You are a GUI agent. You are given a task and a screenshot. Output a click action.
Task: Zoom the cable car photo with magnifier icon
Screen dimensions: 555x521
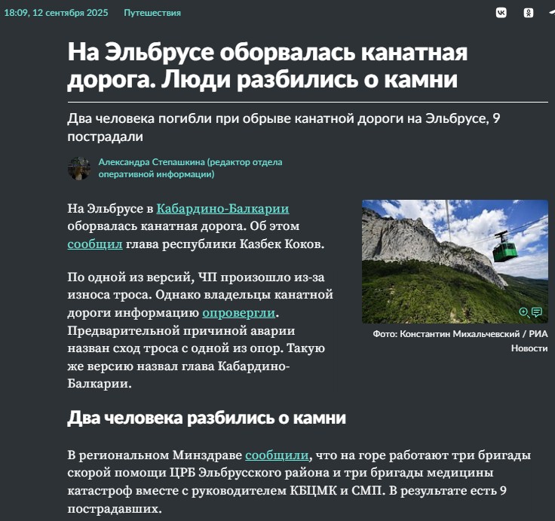tap(524, 313)
